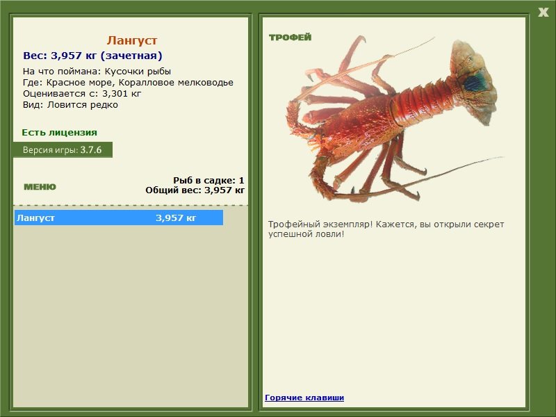Click the Где: Красное море location line

(x=128, y=83)
